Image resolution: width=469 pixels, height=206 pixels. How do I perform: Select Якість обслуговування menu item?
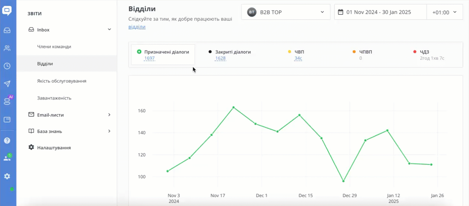pyautogui.click(x=62, y=81)
